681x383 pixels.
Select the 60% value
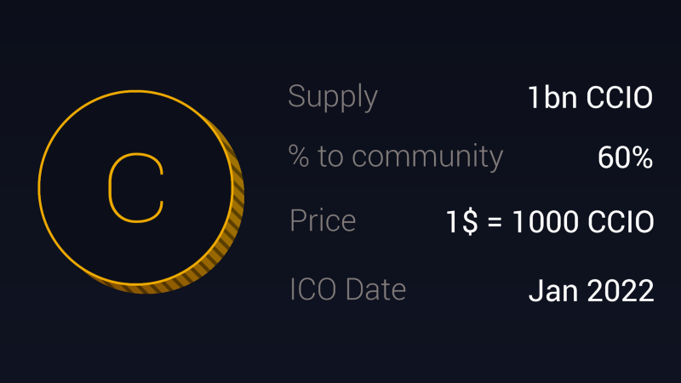pos(625,158)
